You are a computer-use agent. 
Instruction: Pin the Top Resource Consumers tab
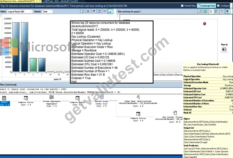37,1
